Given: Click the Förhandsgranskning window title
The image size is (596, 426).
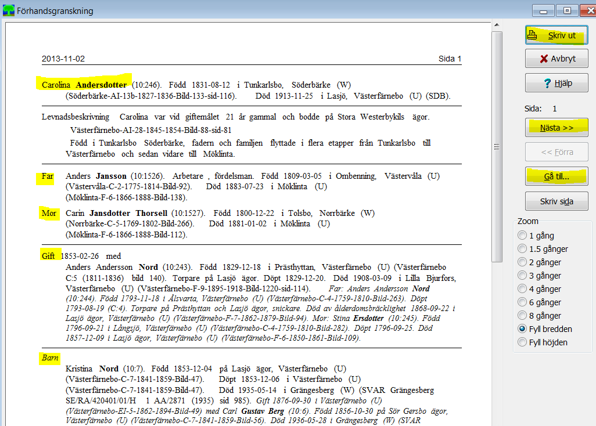Looking at the screenshot, I should (x=55, y=11).
